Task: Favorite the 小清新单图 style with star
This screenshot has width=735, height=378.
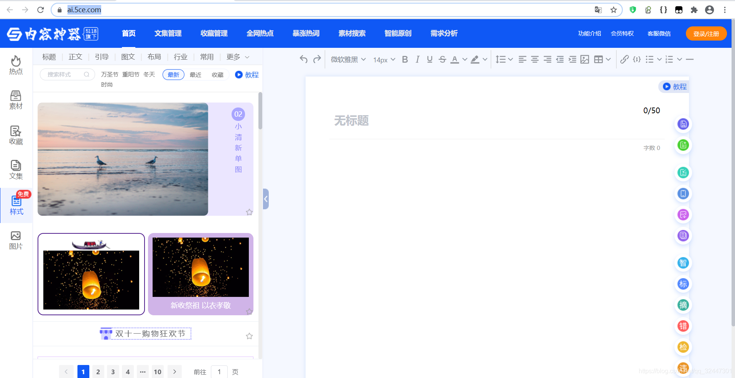Action: (x=249, y=212)
